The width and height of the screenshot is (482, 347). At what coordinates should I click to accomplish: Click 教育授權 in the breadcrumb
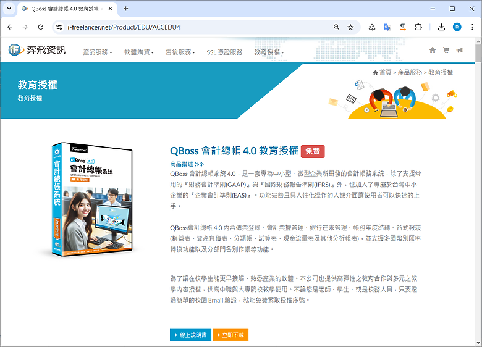click(x=441, y=72)
